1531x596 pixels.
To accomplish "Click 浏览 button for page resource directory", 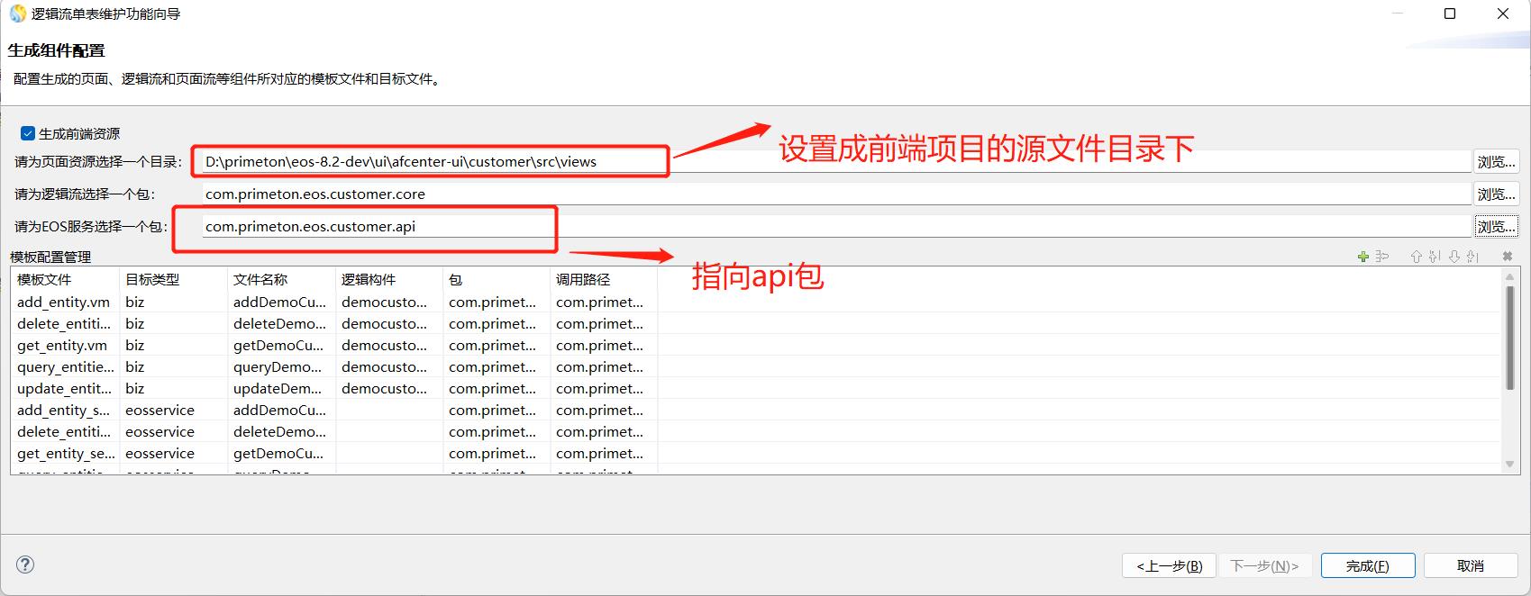I will click(1496, 162).
